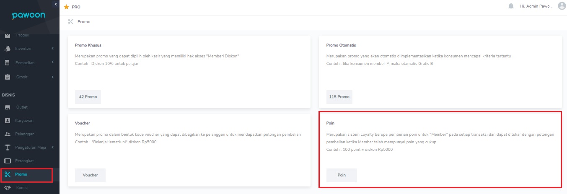This screenshot has width=567, height=194.
Task: Open the Outlet store icon
Action: click(7, 107)
